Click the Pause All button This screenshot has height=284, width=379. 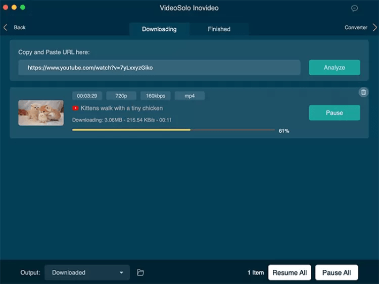tap(337, 273)
